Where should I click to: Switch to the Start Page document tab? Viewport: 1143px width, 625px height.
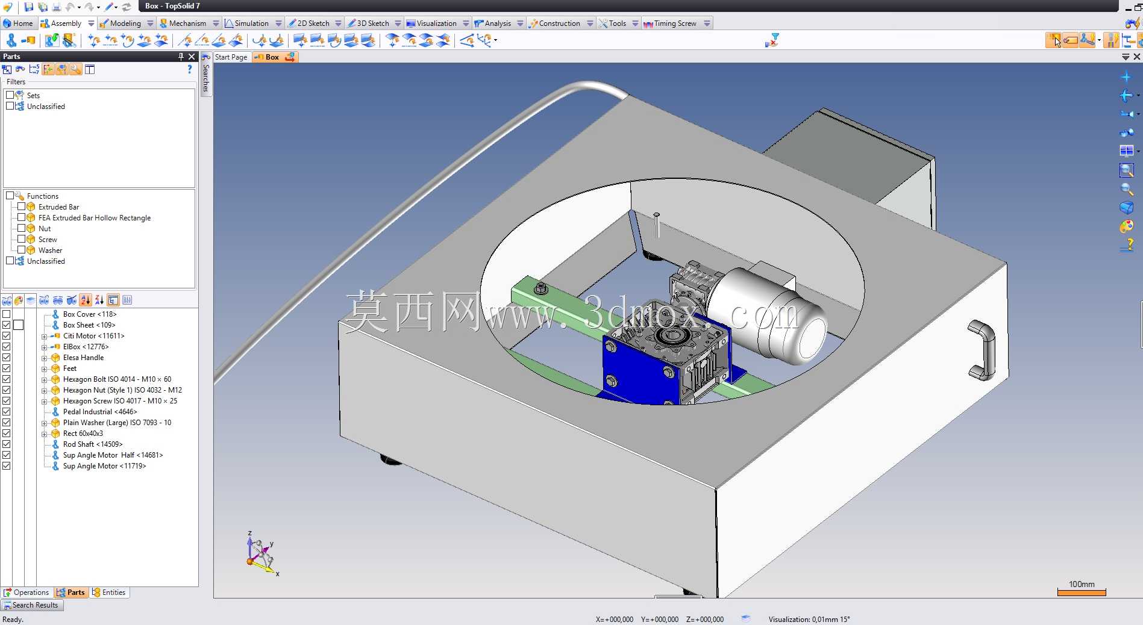(231, 57)
